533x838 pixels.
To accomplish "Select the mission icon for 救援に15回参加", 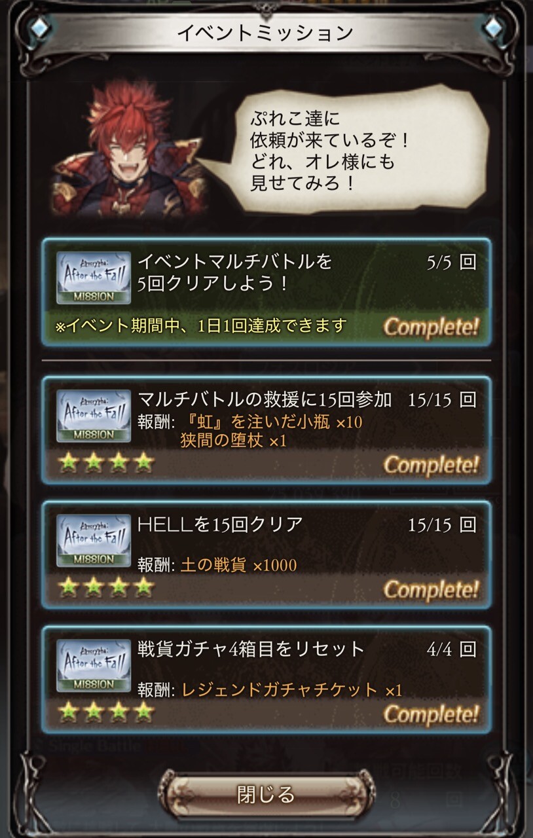I will [94, 416].
